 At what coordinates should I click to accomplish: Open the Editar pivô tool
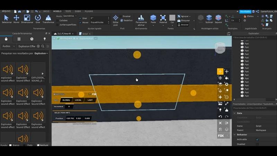116,19
